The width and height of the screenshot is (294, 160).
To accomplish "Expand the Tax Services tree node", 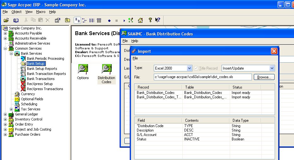I will click(x=11, y=109).
